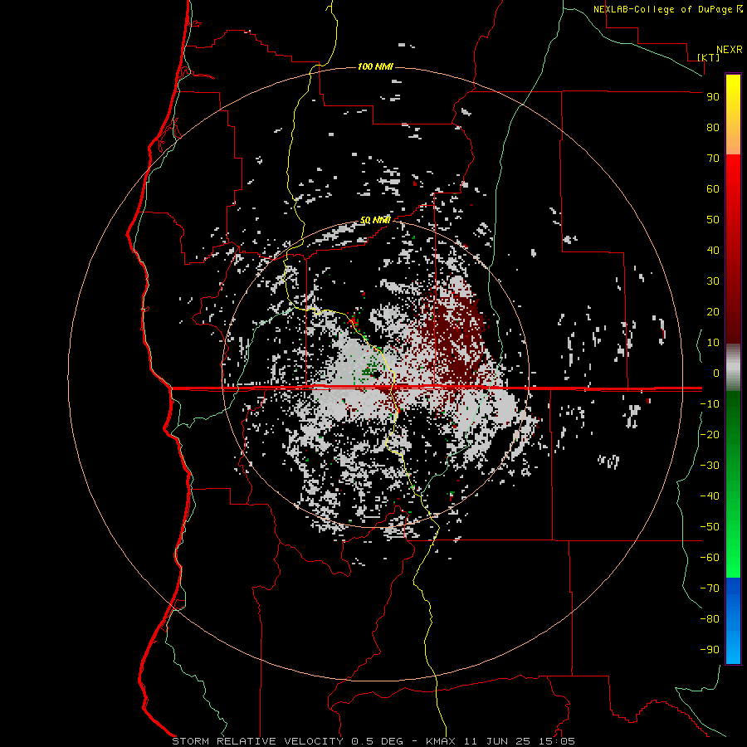Click the -90 value on the velocity scale
The image size is (747, 747).
coord(710,649)
